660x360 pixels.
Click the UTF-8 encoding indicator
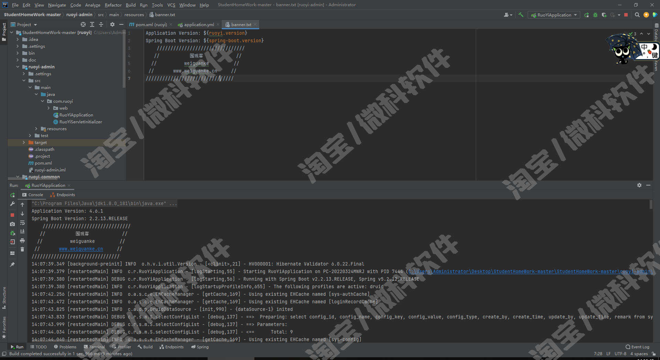[x=620, y=354]
